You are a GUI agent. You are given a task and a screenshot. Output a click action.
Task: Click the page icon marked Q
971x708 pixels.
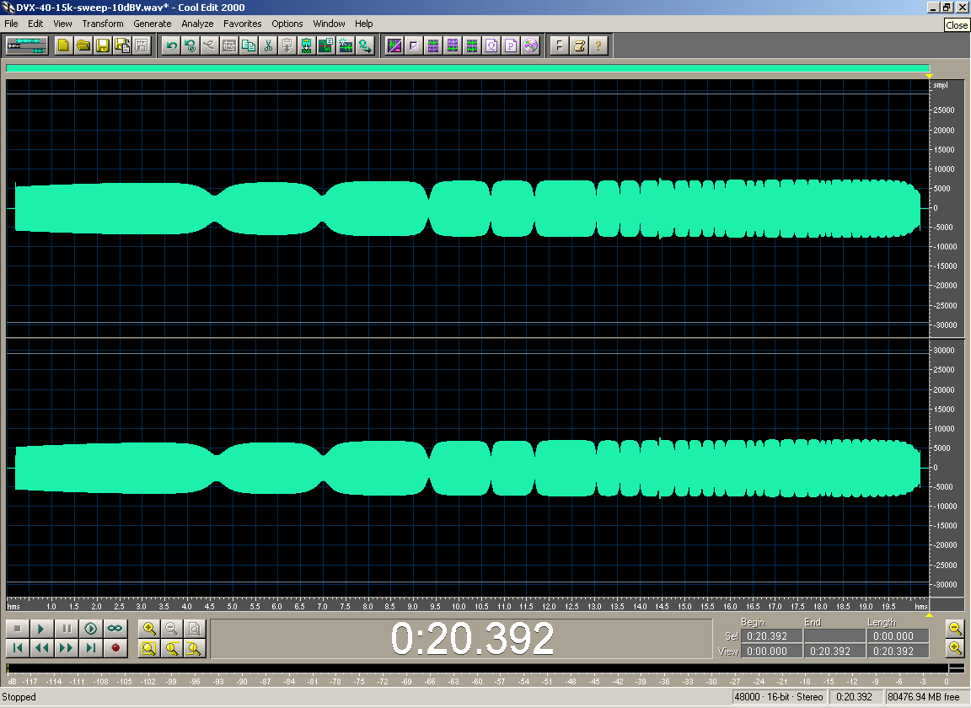point(491,46)
